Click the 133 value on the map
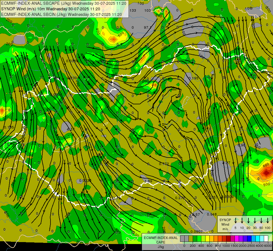 [133, 10]
